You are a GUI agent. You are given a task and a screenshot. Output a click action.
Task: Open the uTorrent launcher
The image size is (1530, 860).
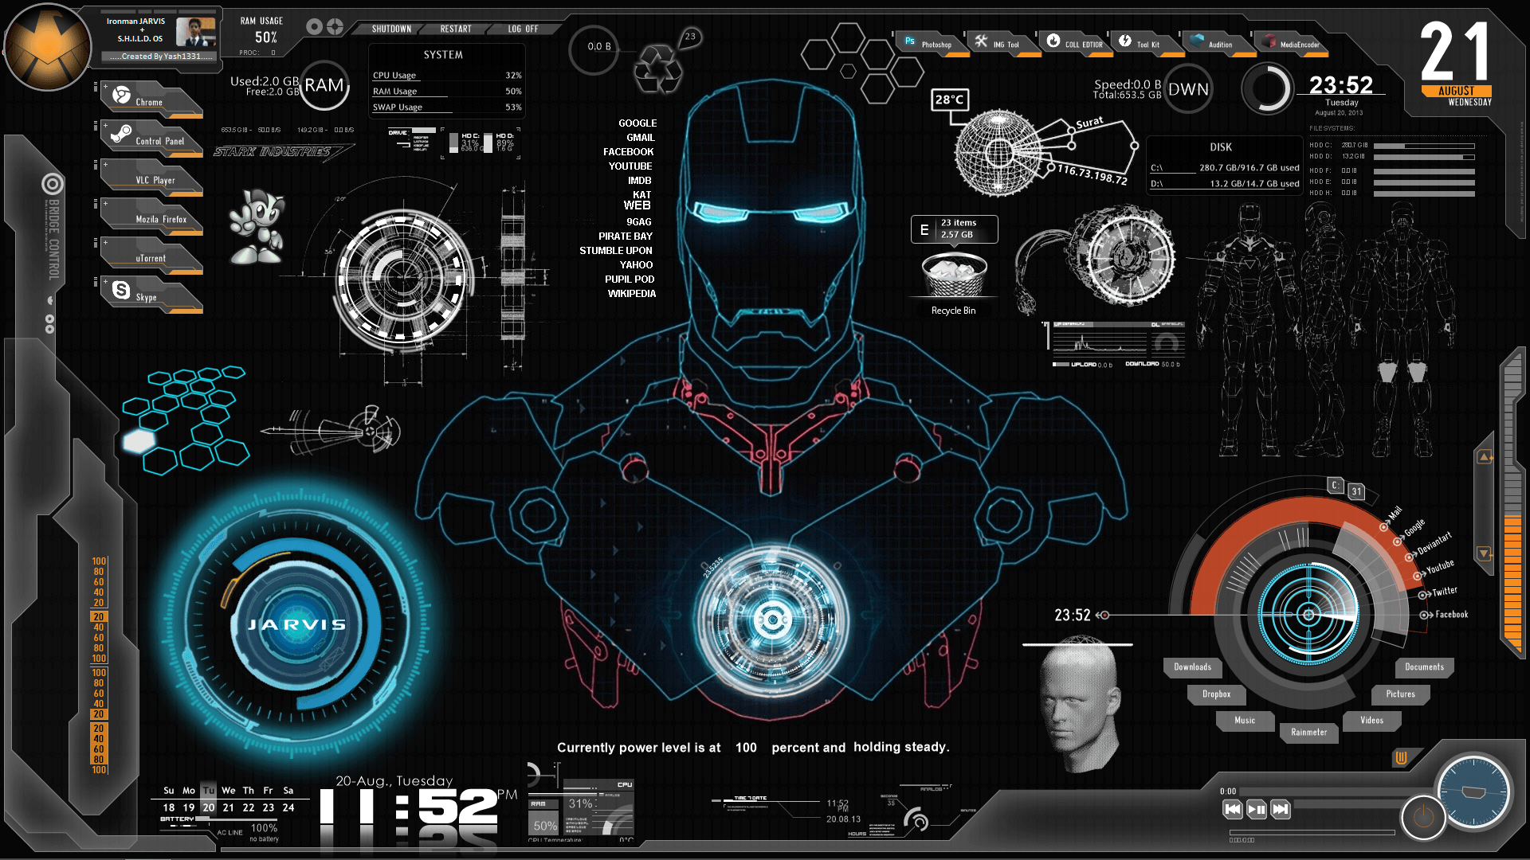pos(151,255)
